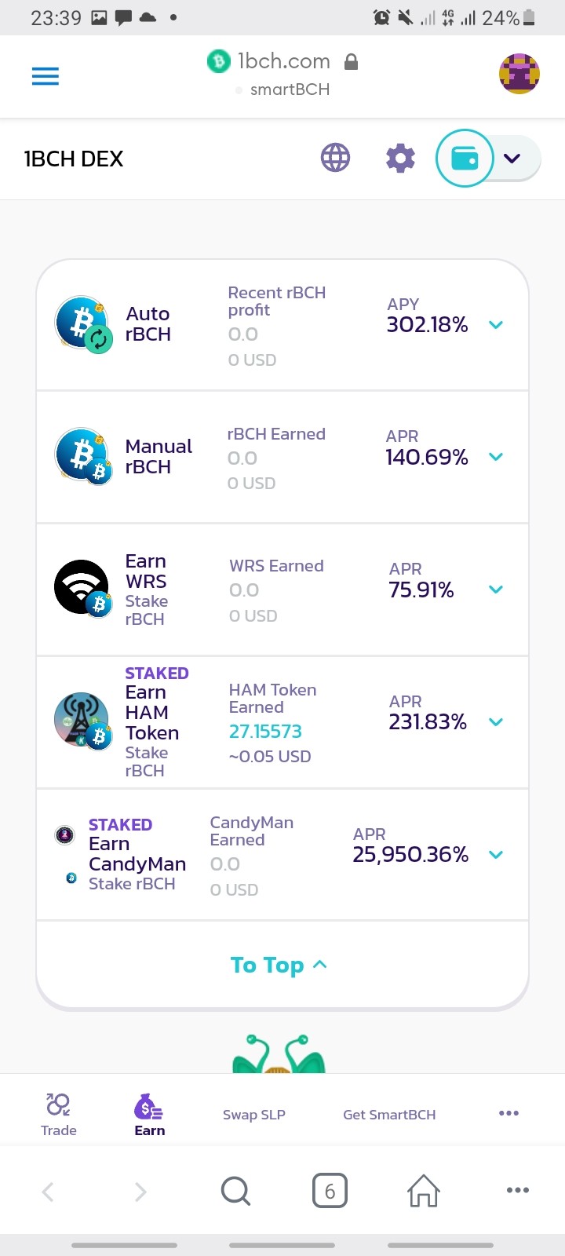Screen dimensions: 565x1256
Task: Expand Earn HAM Token pool chevron
Action: pyautogui.click(x=496, y=721)
